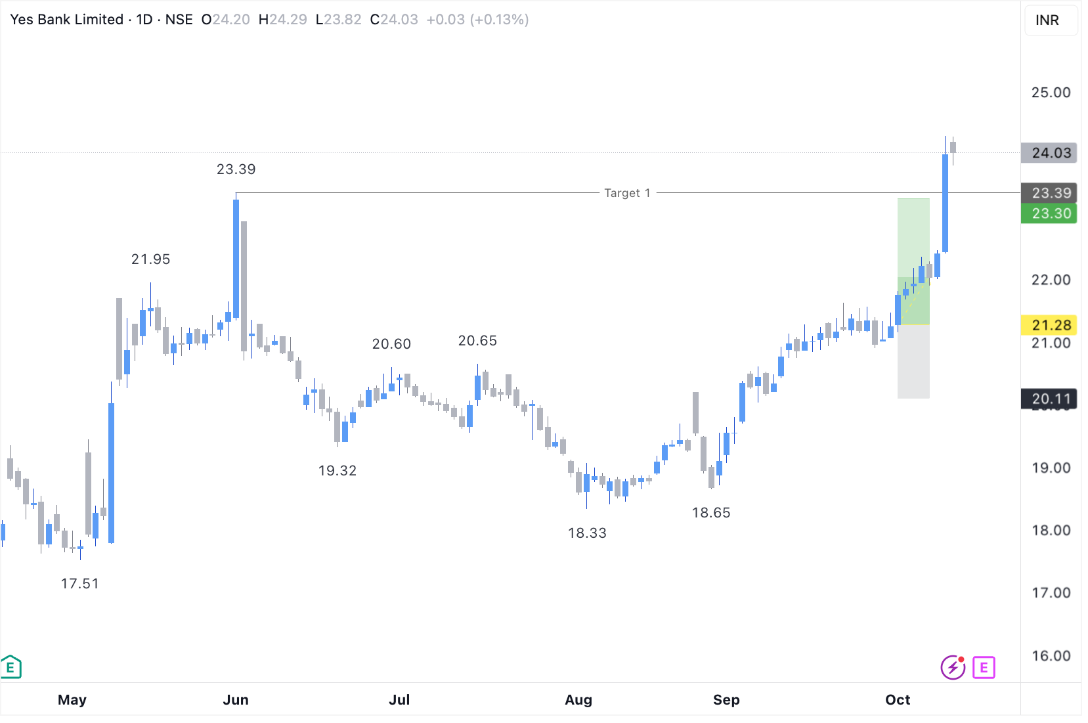Click the 18.33 swing low annotation

[x=587, y=533]
